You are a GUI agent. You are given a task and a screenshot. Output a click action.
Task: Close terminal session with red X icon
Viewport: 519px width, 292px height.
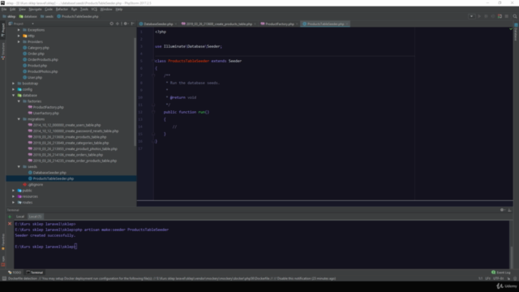coord(10,224)
